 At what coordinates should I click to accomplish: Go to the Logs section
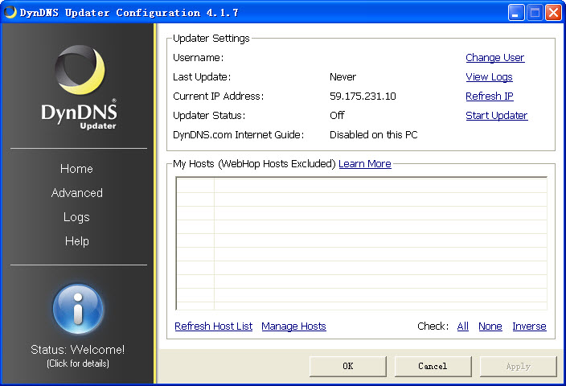point(77,217)
